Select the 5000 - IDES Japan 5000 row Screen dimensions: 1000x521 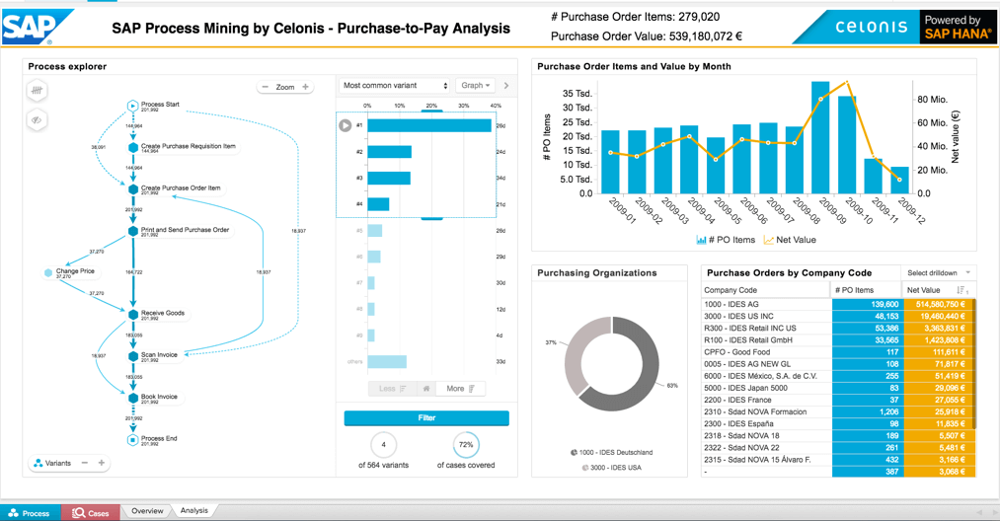[x=838, y=388]
